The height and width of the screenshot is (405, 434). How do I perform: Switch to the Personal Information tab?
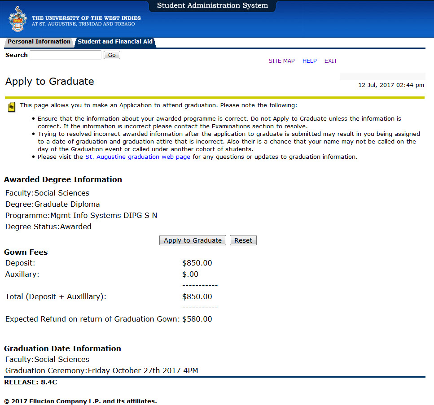click(x=39, y=42)
